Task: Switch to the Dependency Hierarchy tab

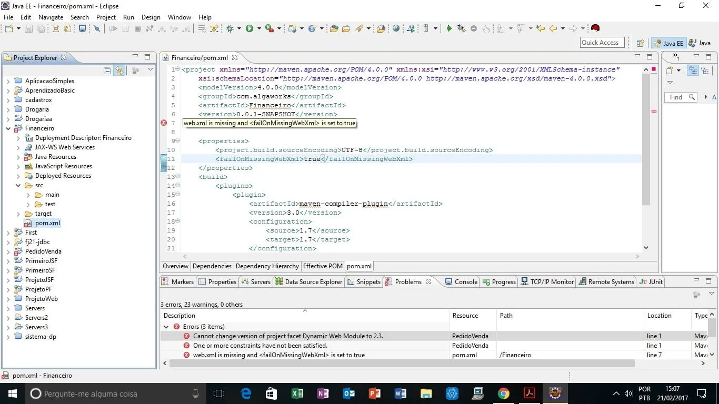Action: click(x=267, y=266)
